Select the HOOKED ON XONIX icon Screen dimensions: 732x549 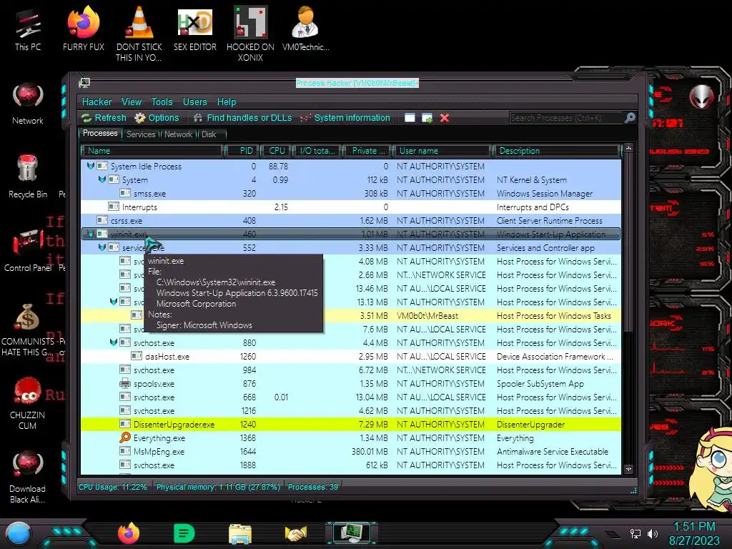coord(250,34)
